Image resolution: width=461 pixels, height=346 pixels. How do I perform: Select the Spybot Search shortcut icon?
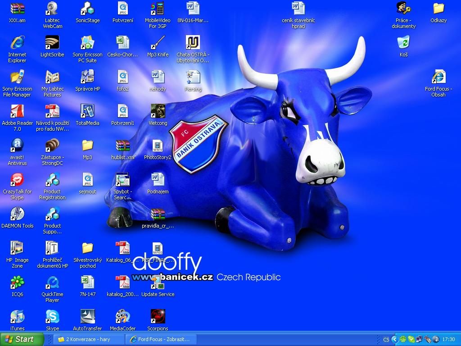click(122, 180)
